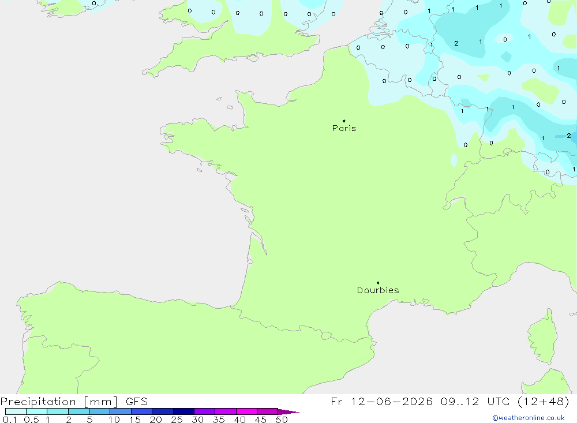This screenshot has width=577, height=423.
Task: Click the '50' legend scale label
Action: pyautogui.click(x=282, y=420)
